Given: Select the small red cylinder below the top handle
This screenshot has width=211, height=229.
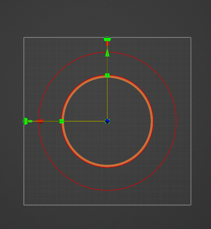Looking at the screenshot, I should [x=107, y=44].
